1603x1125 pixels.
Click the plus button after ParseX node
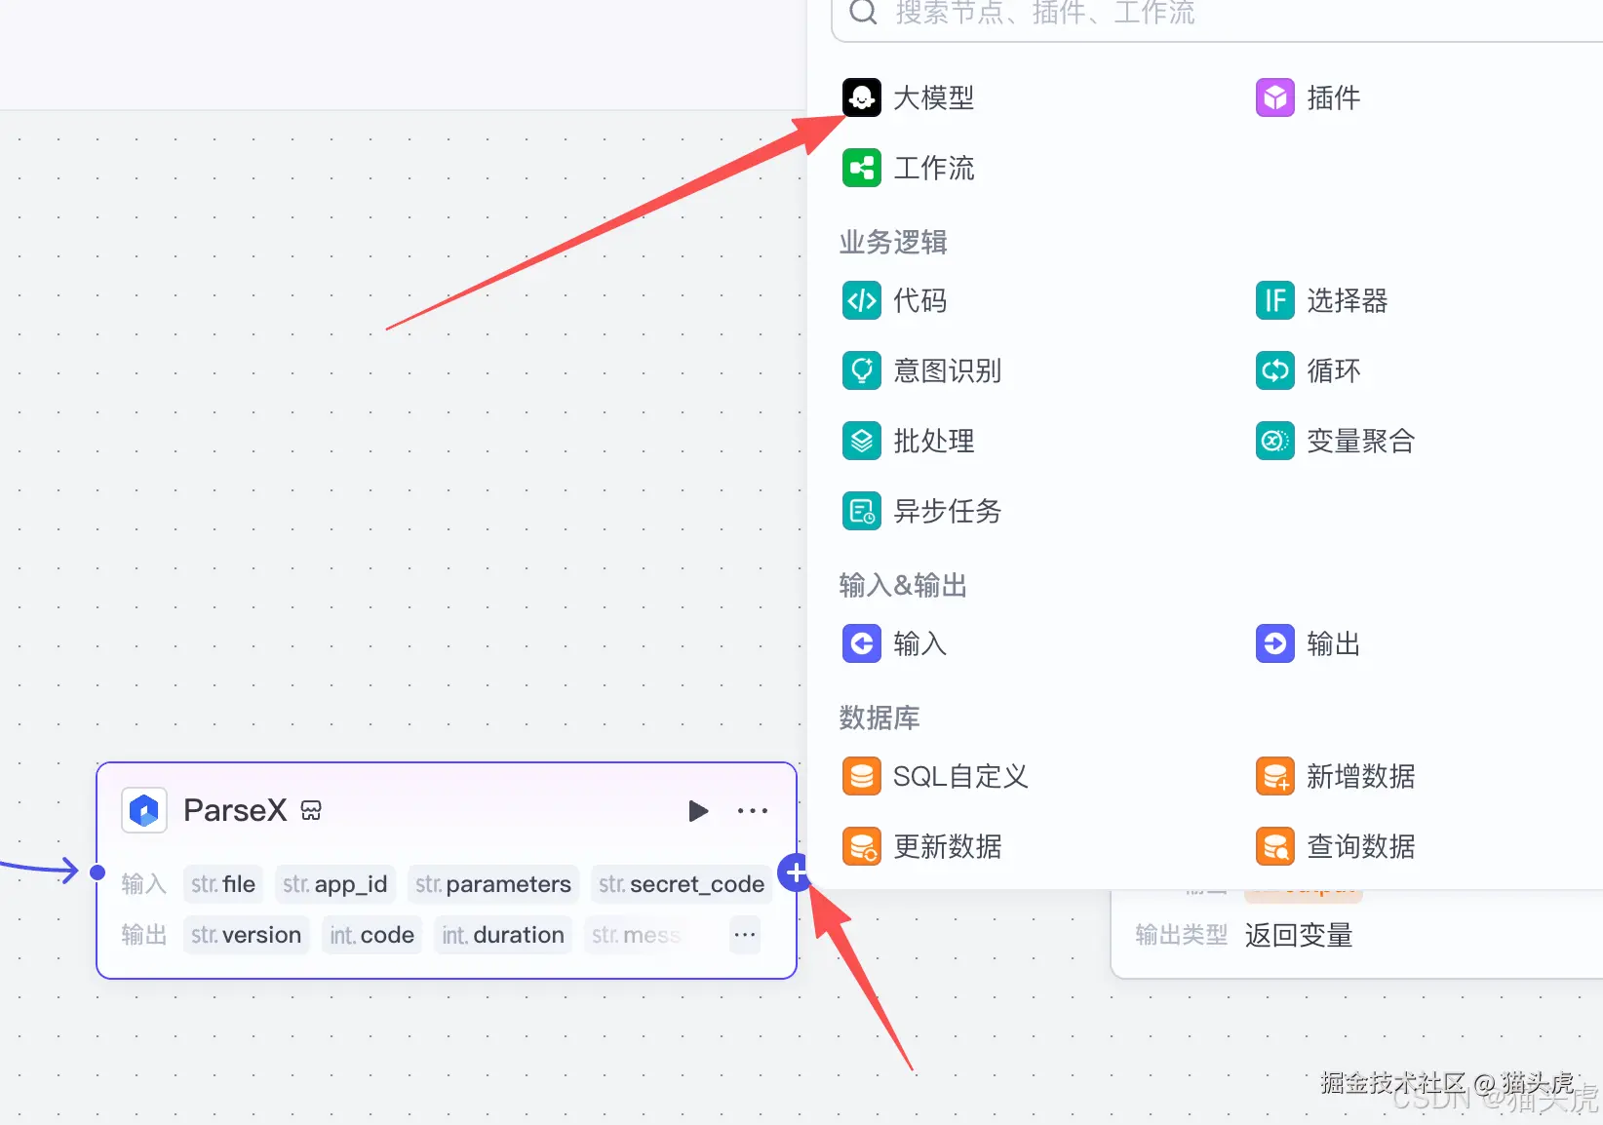pos(796,874)
